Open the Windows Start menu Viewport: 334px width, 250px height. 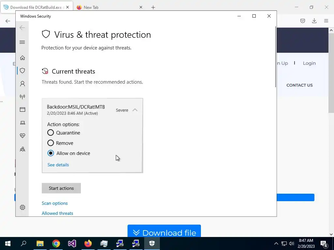(x=8, y=243)
